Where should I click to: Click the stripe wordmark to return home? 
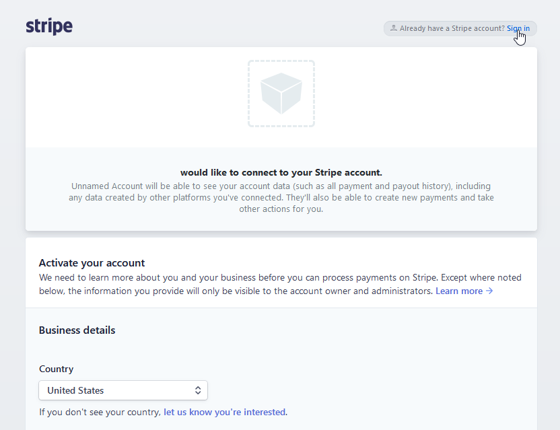point(49,26)
